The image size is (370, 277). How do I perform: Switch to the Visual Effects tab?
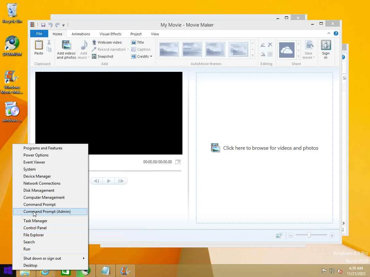point(110,34)
